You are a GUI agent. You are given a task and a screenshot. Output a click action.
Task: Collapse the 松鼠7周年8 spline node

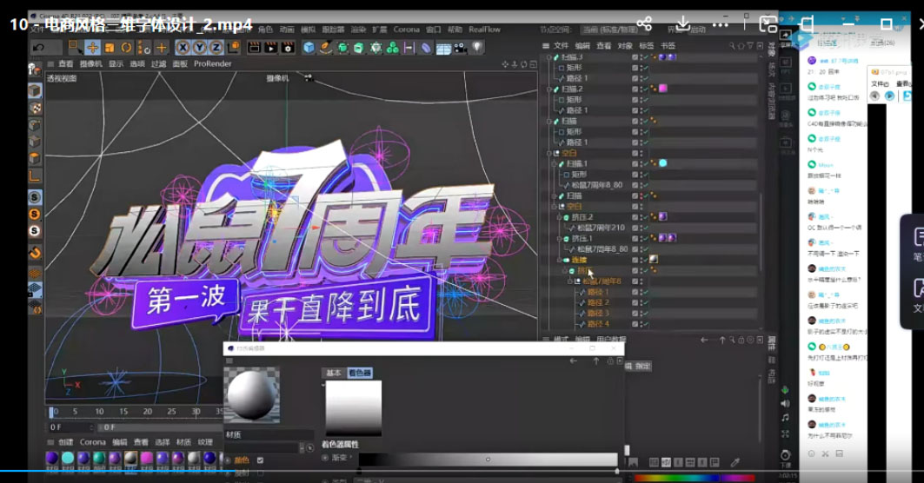click(570, 281)
